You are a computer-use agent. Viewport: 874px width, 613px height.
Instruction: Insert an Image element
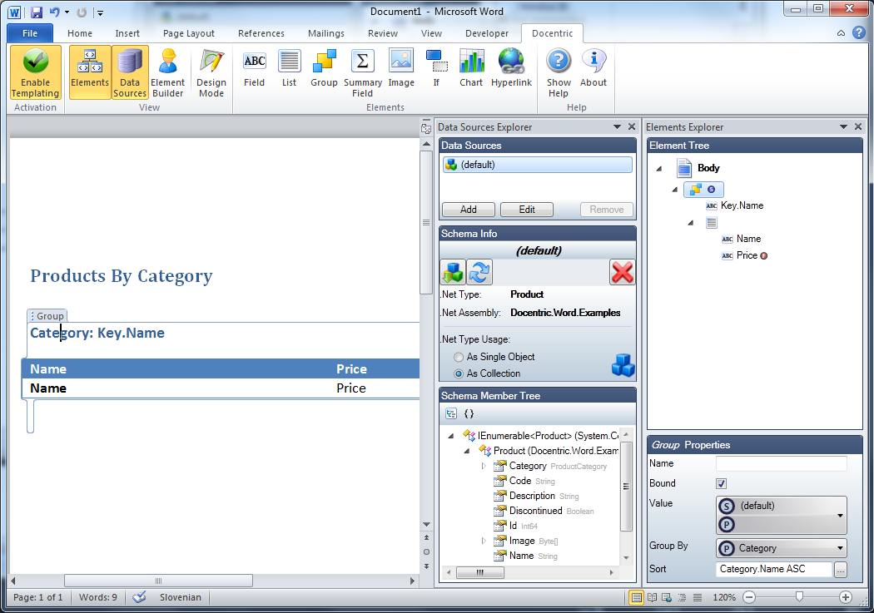pyautogui.click(x=401, y=68)
